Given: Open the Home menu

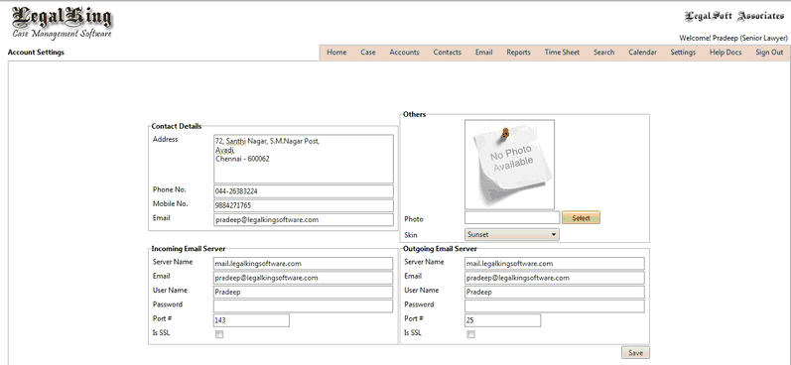Looking at the screenshot, I should point(336,53).
